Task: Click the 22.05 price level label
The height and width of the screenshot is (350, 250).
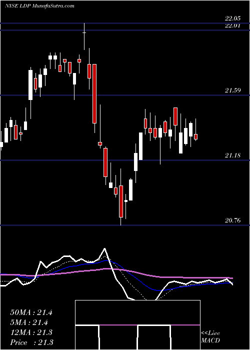Action: (x=233, y=18)
